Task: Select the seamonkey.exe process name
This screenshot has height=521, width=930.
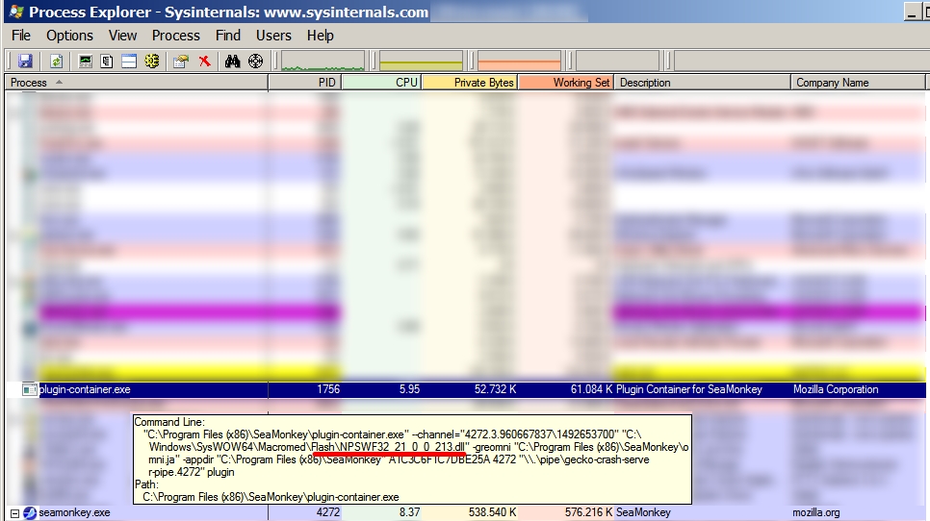Action: click(x=74, y=512)
